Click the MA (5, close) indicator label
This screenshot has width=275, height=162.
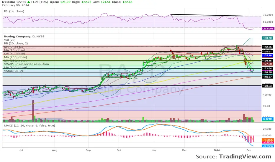coord(13,47)
